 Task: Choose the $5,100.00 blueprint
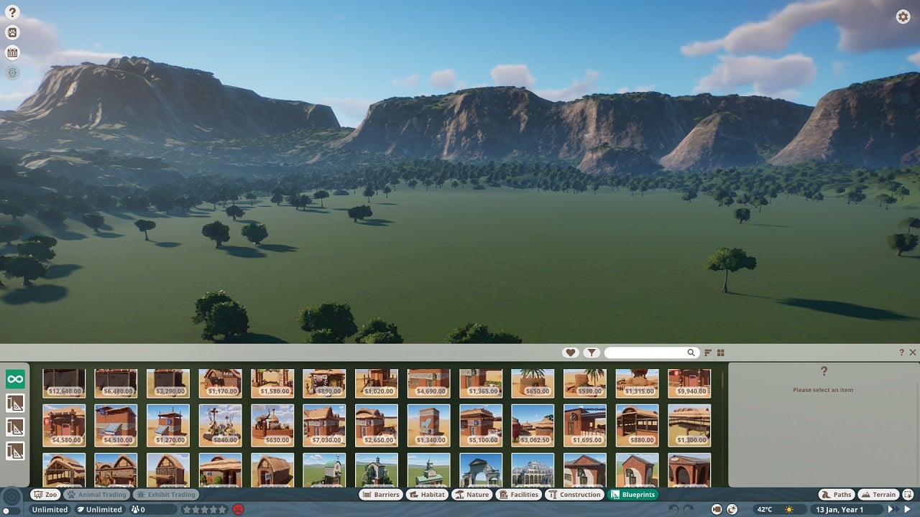481,425
